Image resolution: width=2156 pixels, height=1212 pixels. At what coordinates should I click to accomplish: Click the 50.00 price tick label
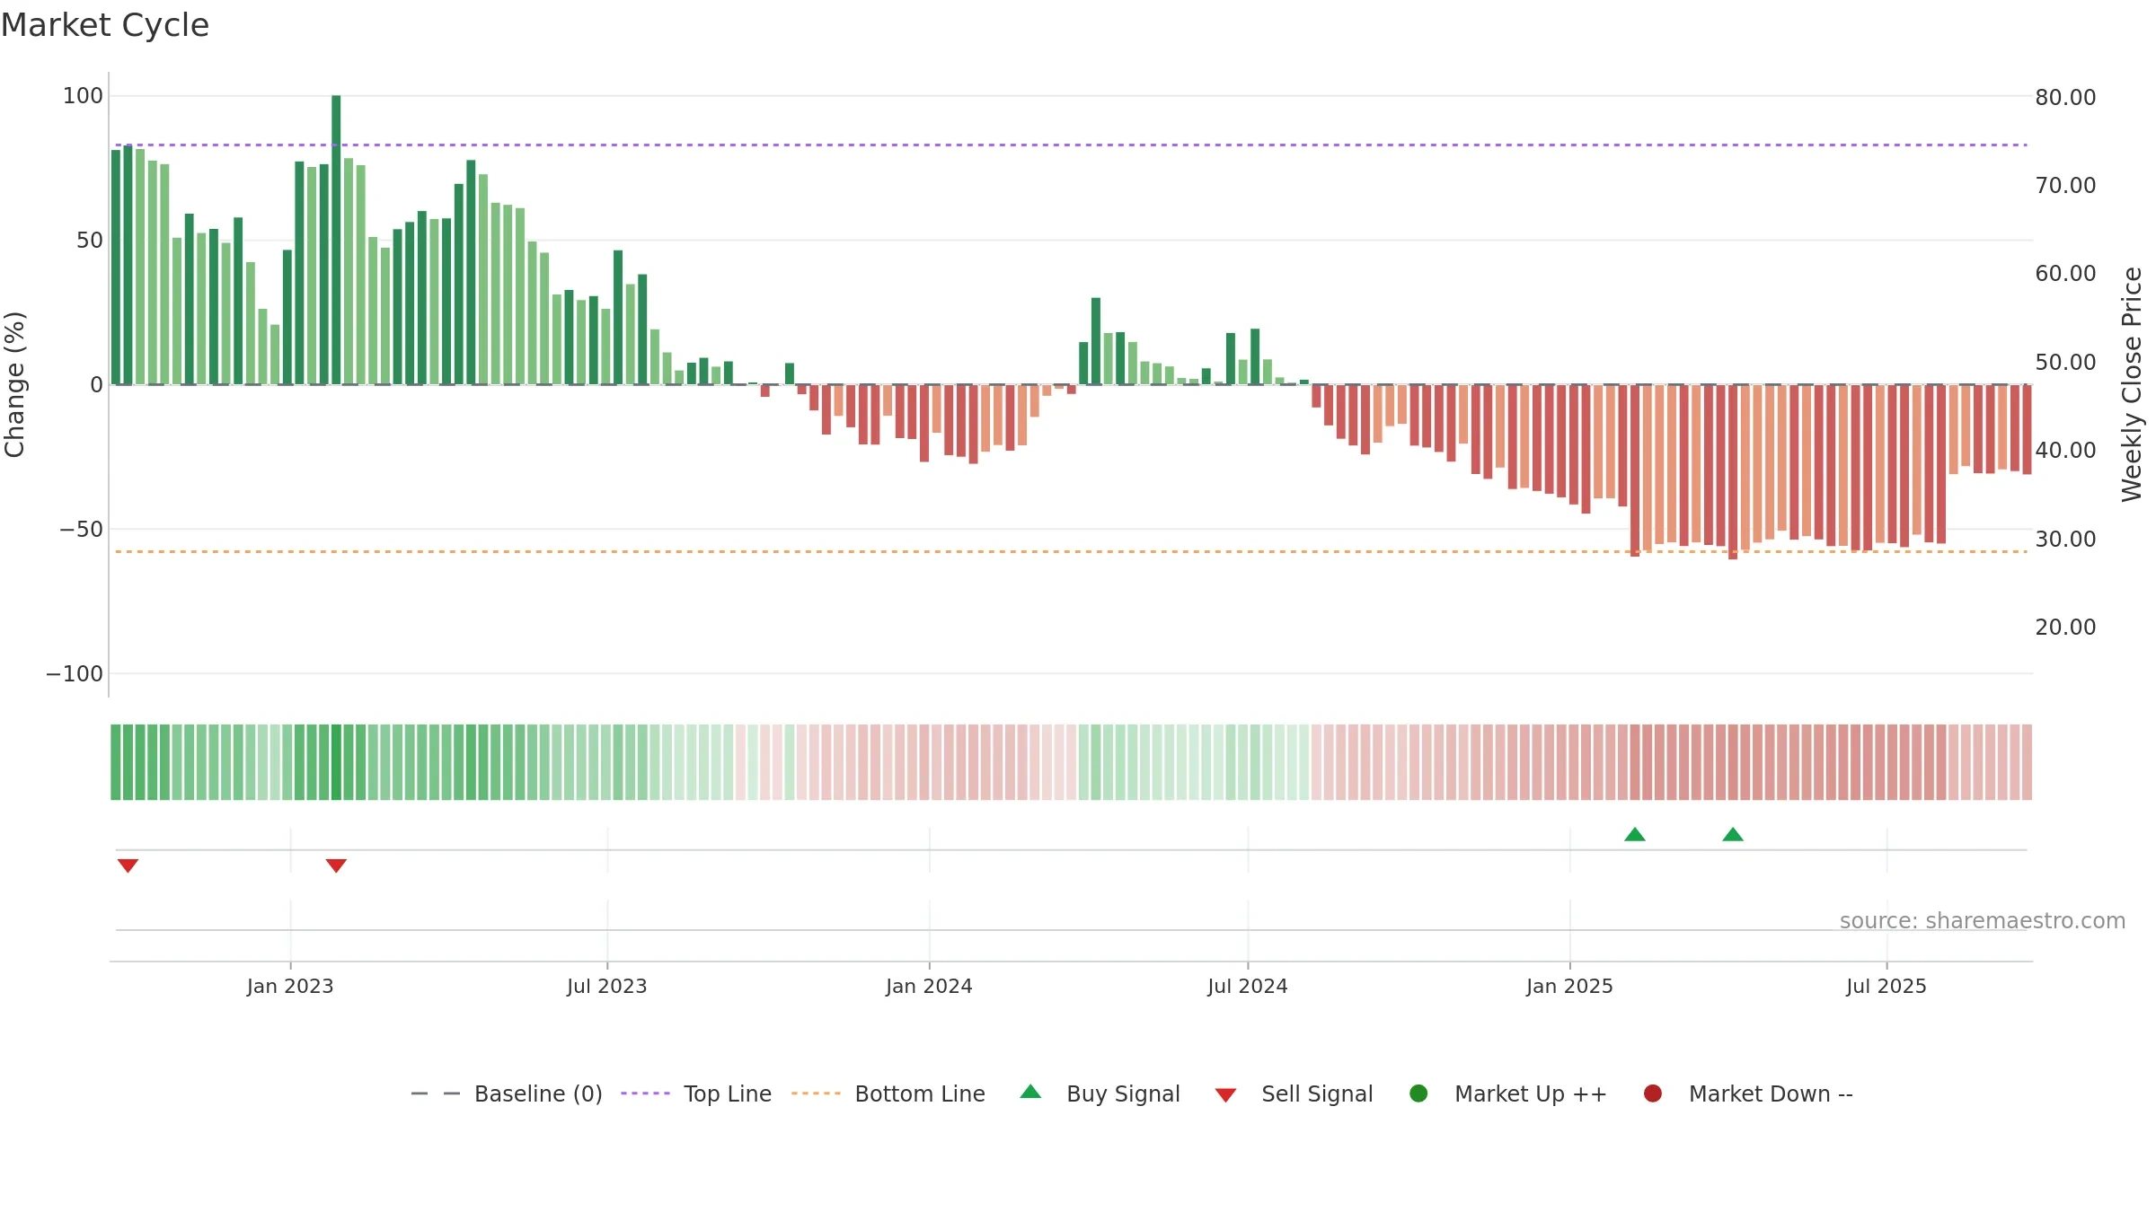pyautogui.click(x=2065, y=363)
